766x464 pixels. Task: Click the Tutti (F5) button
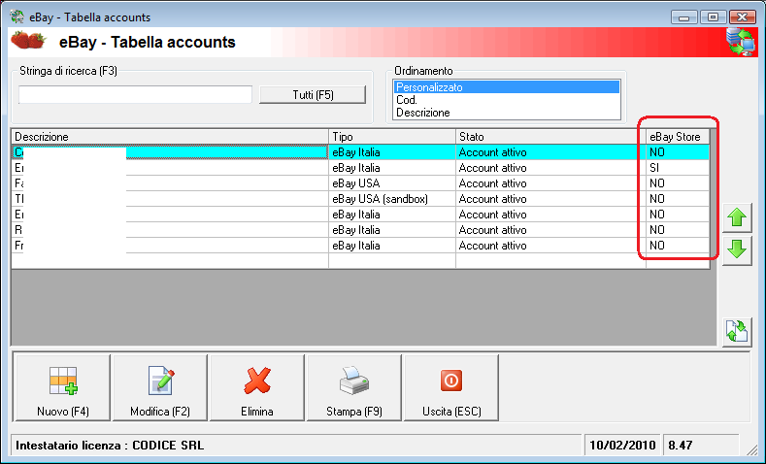(x=313, y=95)
